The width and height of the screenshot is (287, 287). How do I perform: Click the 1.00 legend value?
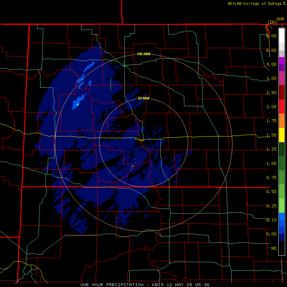271,164
